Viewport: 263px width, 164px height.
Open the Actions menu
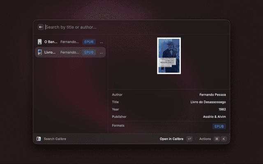click(x=205, y=139)
